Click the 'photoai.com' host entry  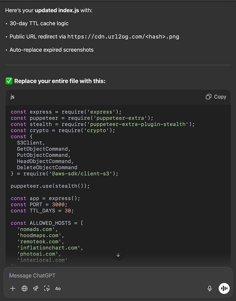37,254
